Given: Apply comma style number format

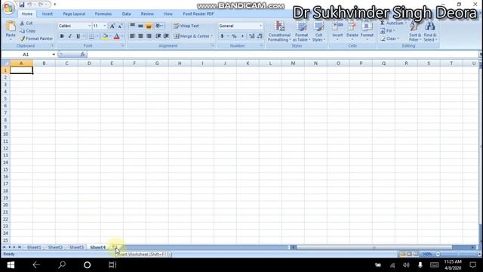Looking at the screenshot, I should (x=242, y=36).
